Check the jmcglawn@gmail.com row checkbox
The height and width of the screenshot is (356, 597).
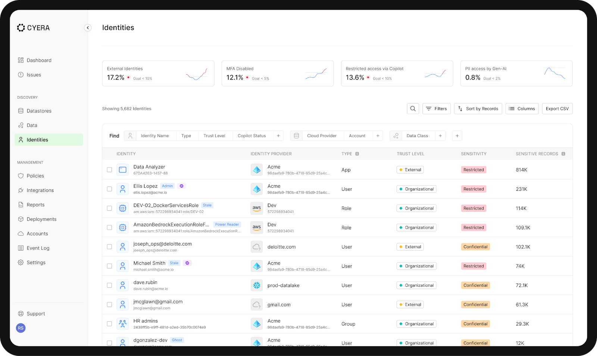point(109,304)
